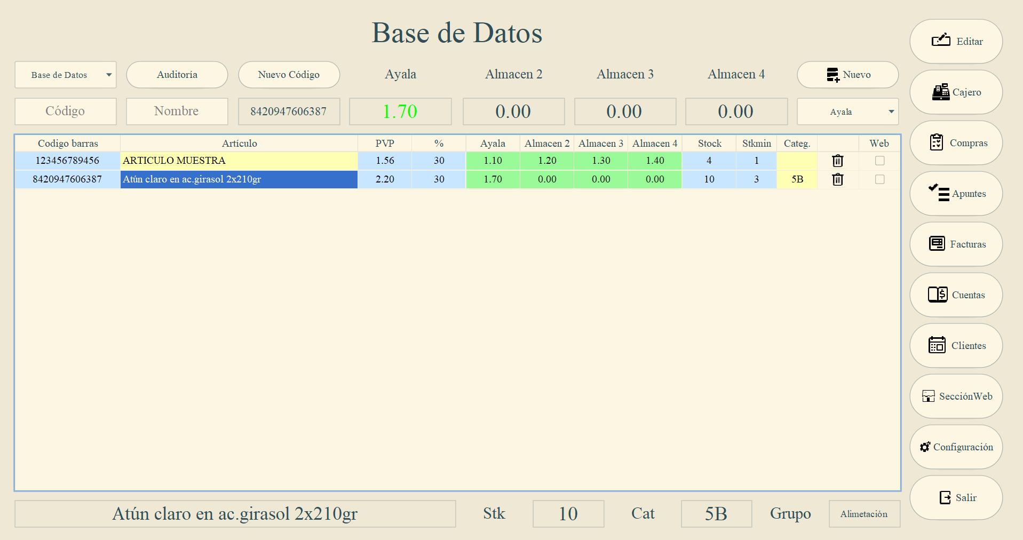Select the yellow ARTICULO MUESTRA name cell
Screen dimensions: 1023x540
coord(239,161)
